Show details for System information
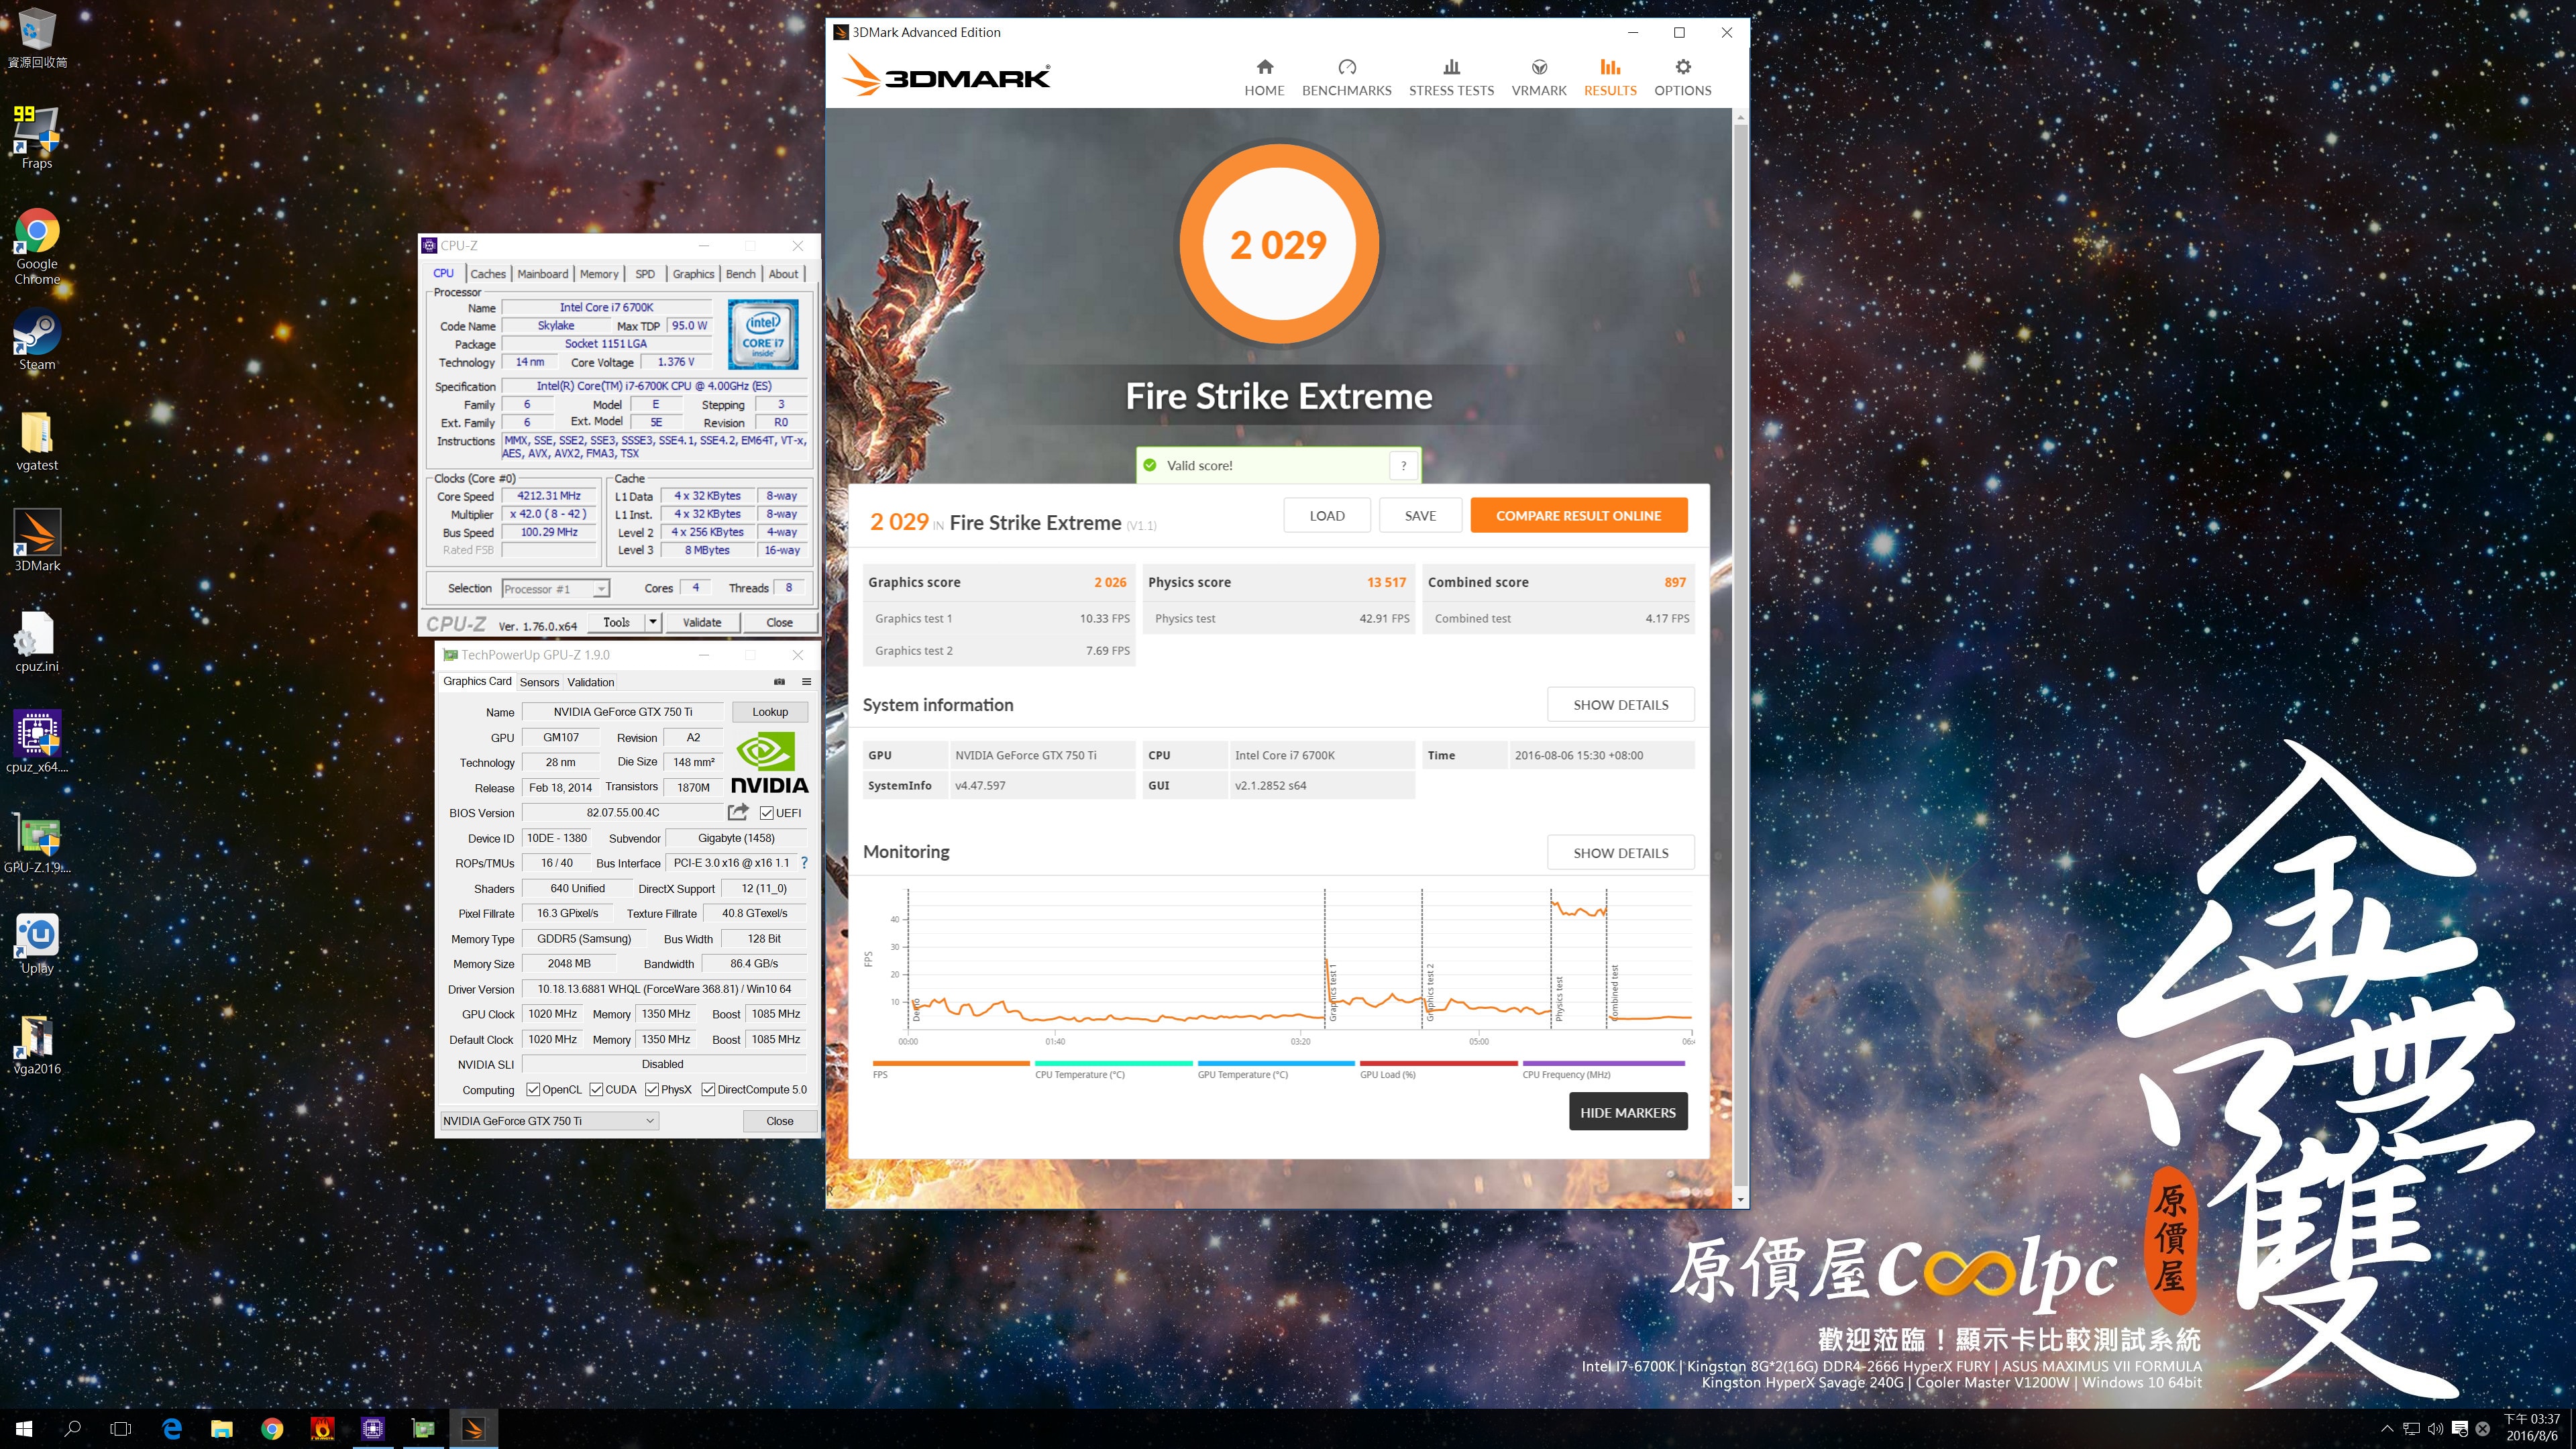The height and width of the screenshot is (1449, 2576). pyautogui.click(x=1621, y=704)
